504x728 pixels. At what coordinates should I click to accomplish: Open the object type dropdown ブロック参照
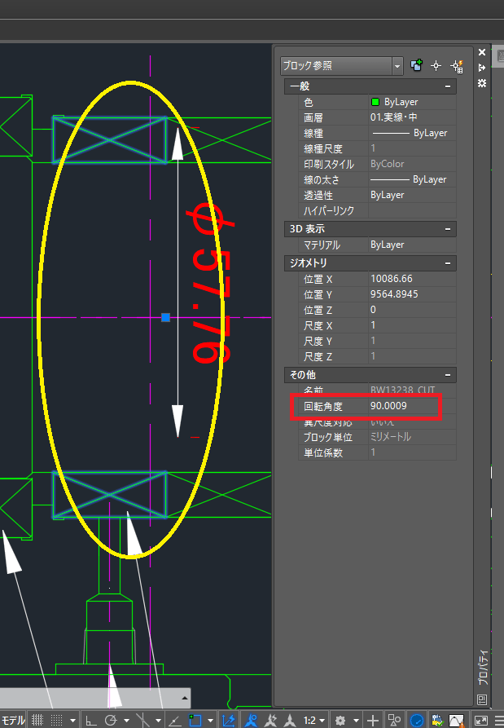(341, 66)
